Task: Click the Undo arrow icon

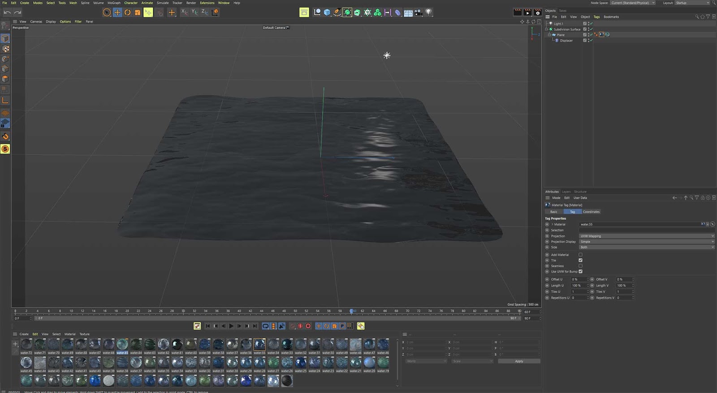Action: point(7,13)
